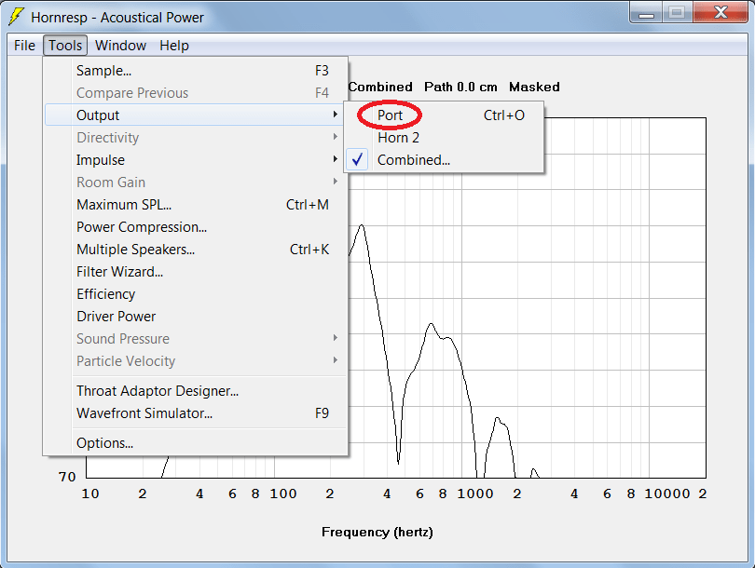Click the 'Frequency (hertz)' axis label
The image size is (755, 568).
tap(377, 532)
